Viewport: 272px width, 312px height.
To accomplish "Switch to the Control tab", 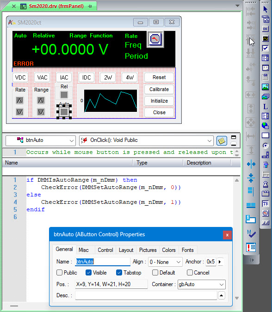I will (105, 250).
